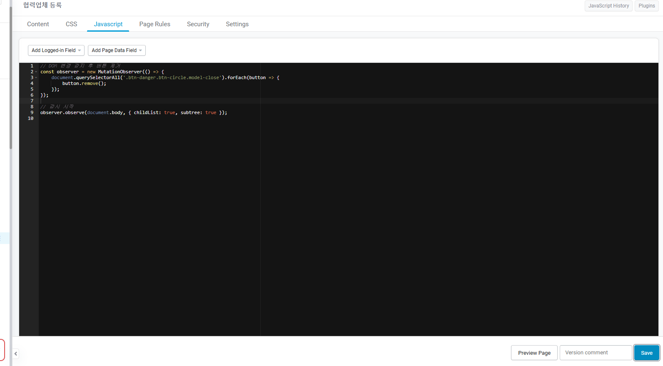Viewport: 663px width, 366px height.
Task: Collapse the sidebar with left chevron icon
Action: (x=16, y=354)
